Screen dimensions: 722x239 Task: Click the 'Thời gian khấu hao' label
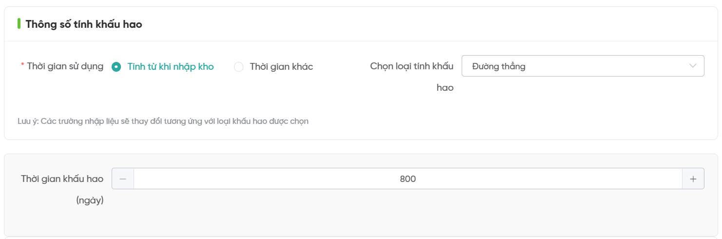[x=62, y=179]
